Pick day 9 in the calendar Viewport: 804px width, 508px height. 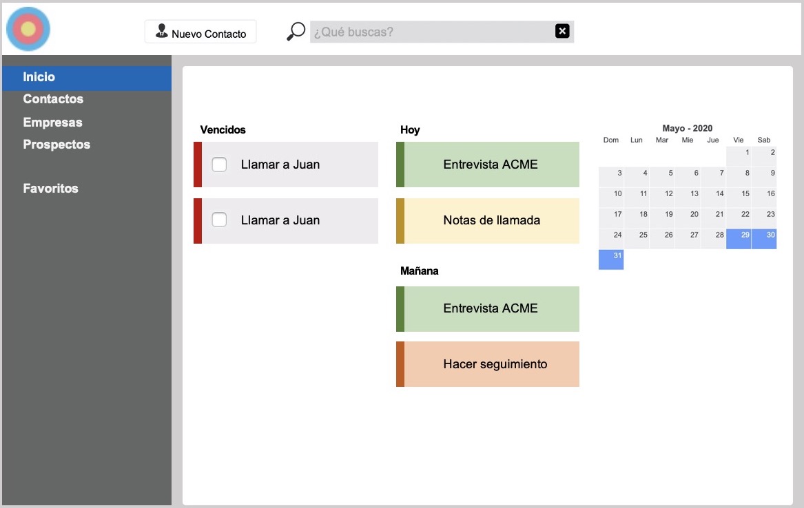pos(764,177)
